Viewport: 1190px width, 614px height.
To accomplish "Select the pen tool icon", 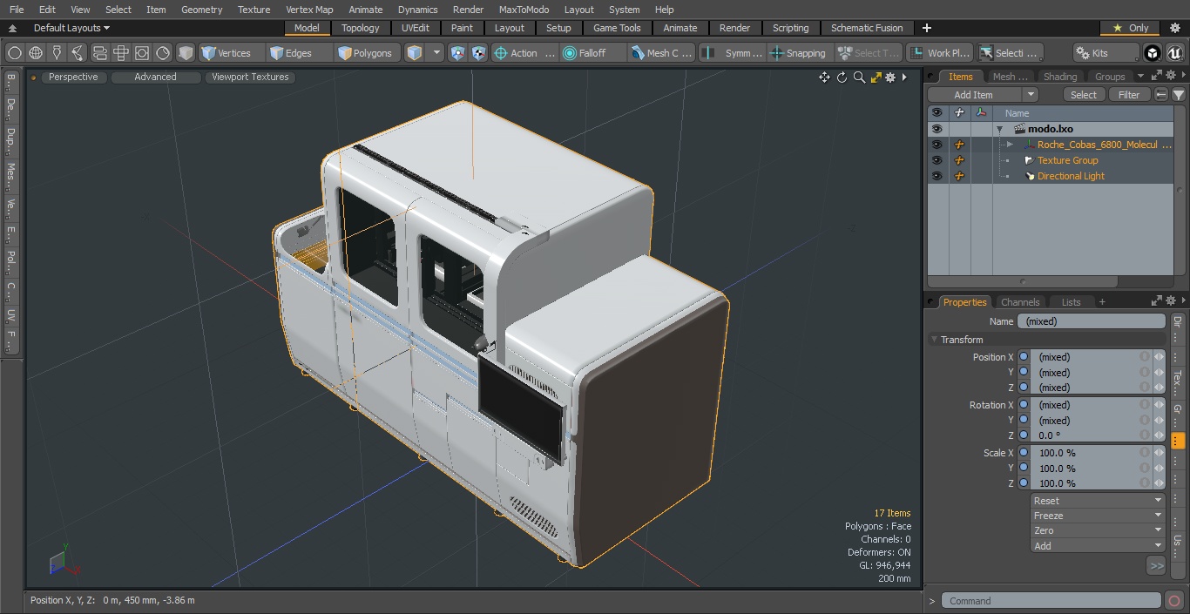I will coord(57,53).
